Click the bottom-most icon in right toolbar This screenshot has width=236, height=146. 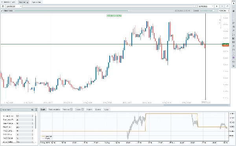coord(233,66)
